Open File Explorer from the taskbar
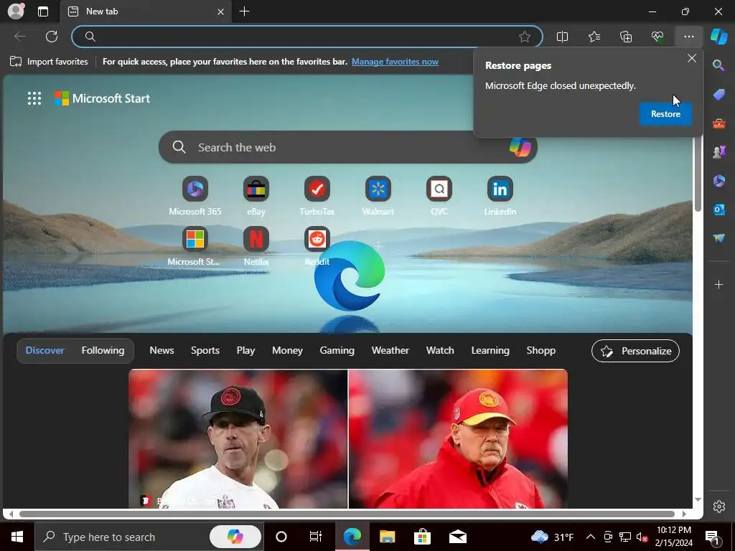 point(387,537)
